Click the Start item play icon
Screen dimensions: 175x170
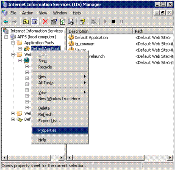click(105, 22)
